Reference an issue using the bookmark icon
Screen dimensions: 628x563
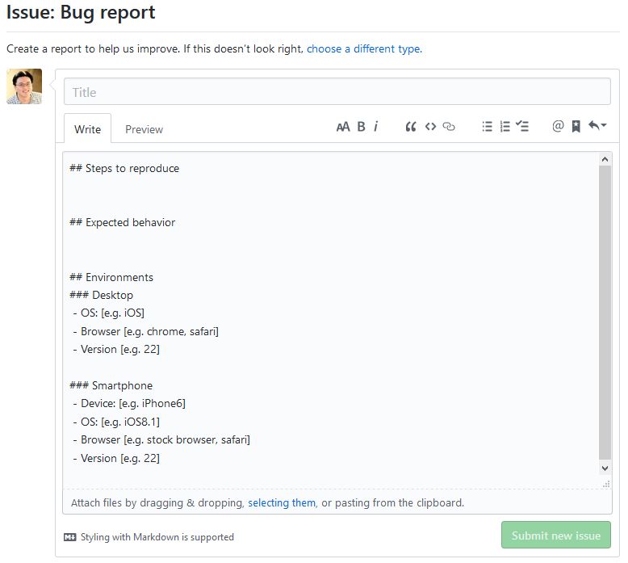[576, 127]
